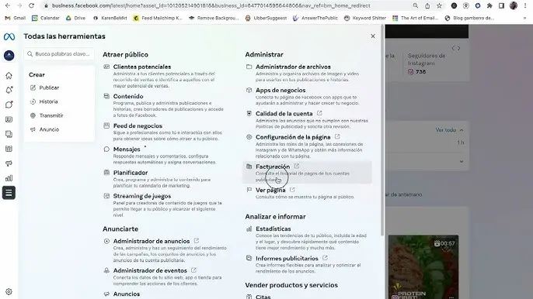The width and height of the screenshot is (533, 299).
Task: Bookmark page with star icon
Action: click(439, 5)
